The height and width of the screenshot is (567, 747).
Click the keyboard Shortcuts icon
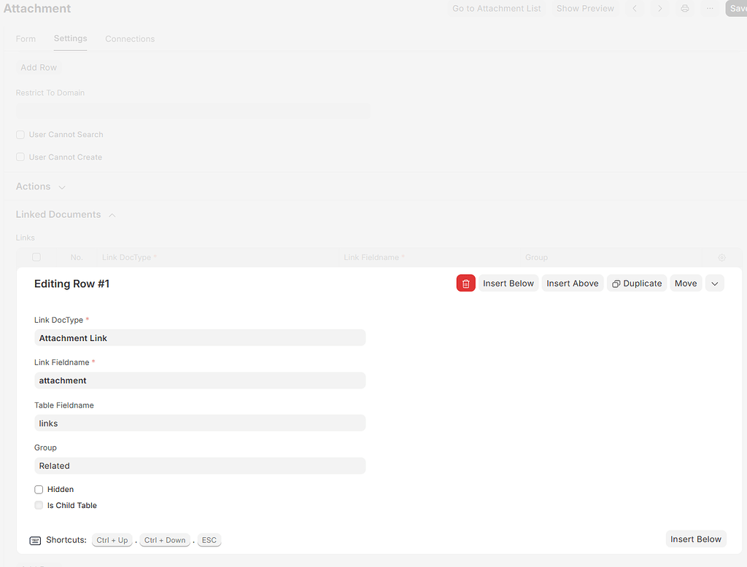pyautogui.click(x=35, y=541)
